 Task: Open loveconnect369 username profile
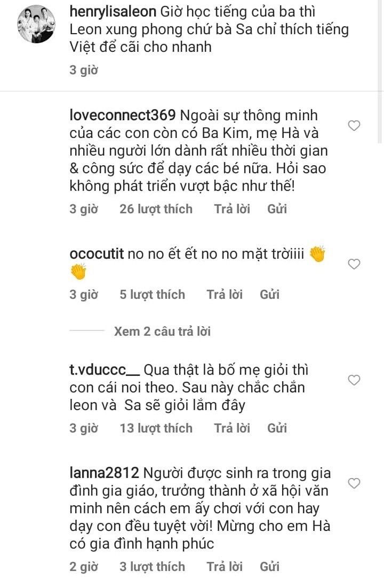pos(123,115)
